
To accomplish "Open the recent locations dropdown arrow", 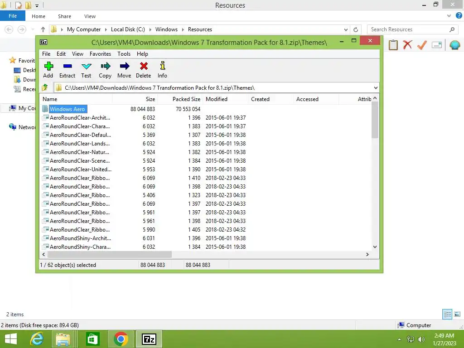I will click(33, 29).
